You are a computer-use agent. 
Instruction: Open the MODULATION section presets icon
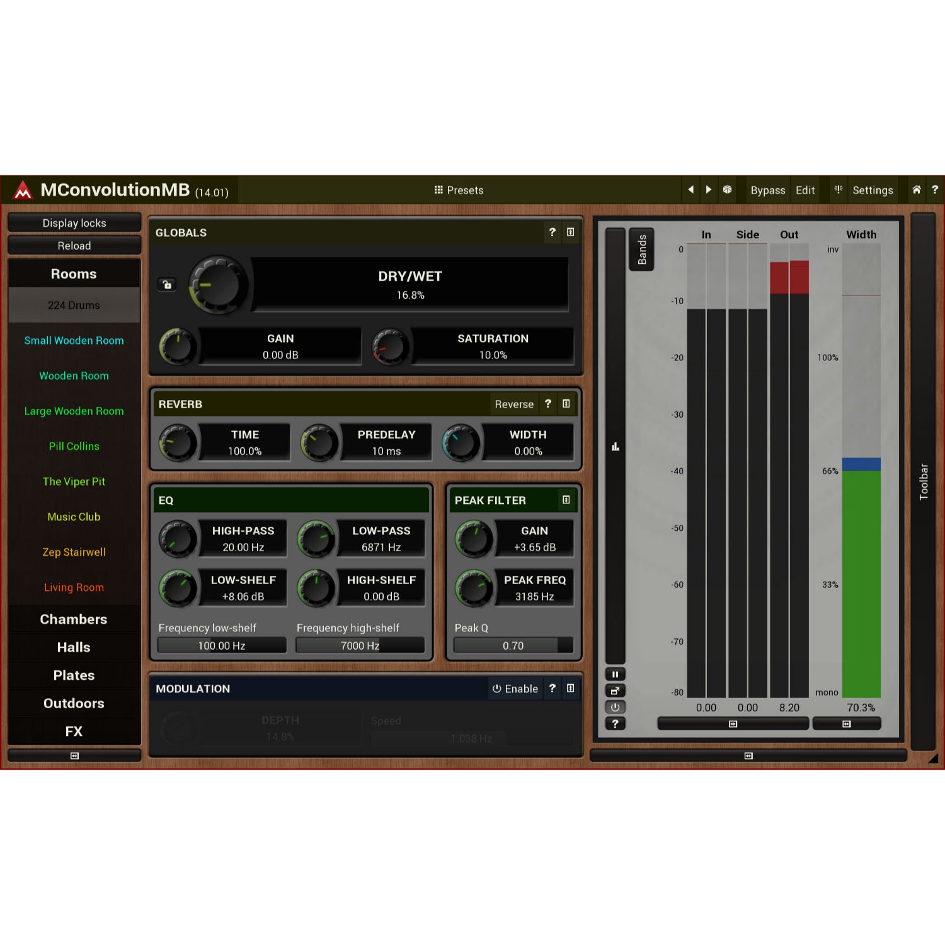tap(571, 688)
